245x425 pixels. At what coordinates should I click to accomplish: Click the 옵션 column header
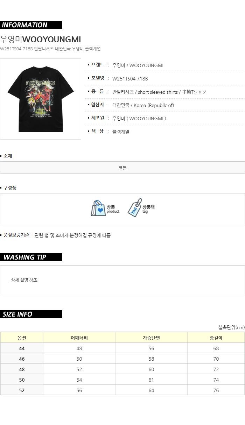pos(22,338)
